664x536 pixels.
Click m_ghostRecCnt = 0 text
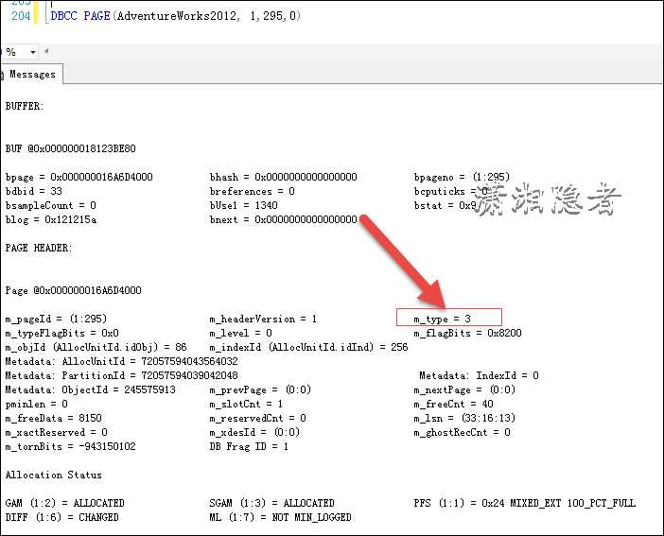pos(462,432)
